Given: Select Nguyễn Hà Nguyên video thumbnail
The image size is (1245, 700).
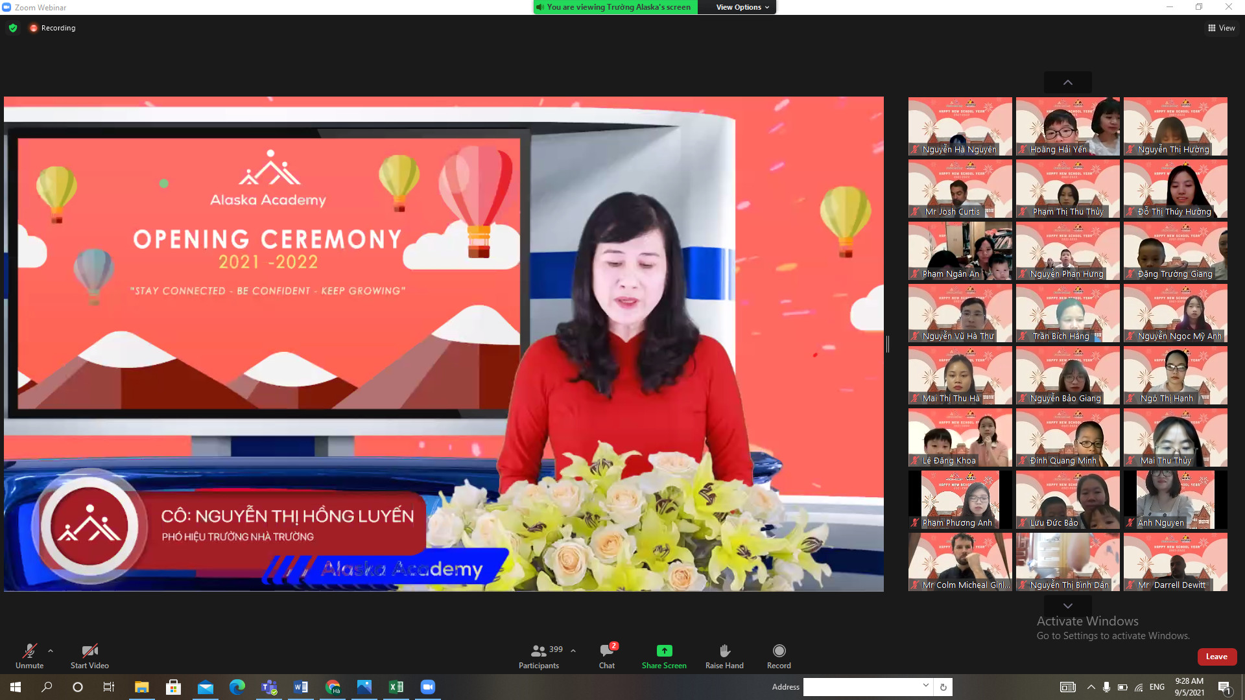Looking at the screenshot, I should coord(960,126).
